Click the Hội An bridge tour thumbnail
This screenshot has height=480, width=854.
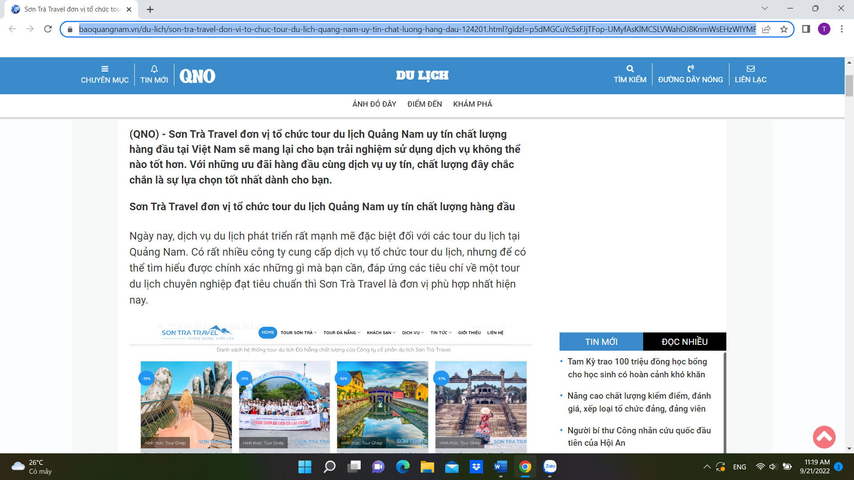click(x=383, y=404)
